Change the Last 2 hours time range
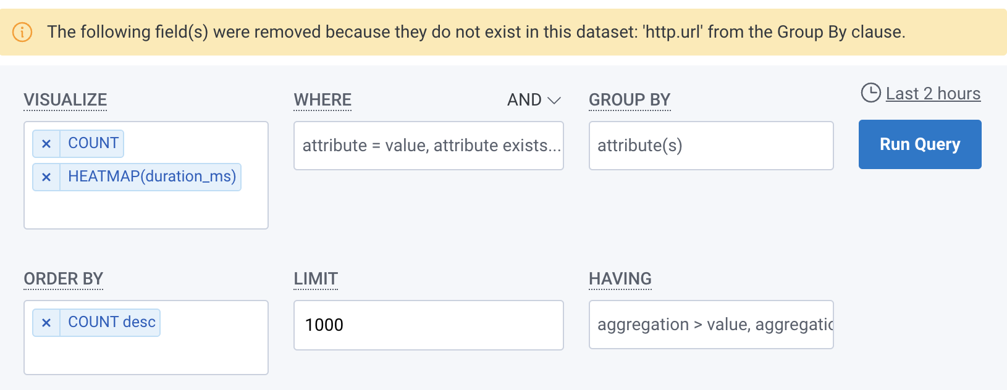 click(x=933, y=93)
